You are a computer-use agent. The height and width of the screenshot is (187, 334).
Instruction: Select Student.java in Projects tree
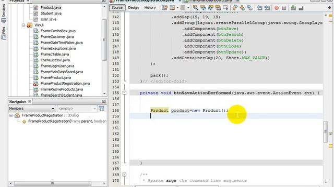tap(51, 14)
